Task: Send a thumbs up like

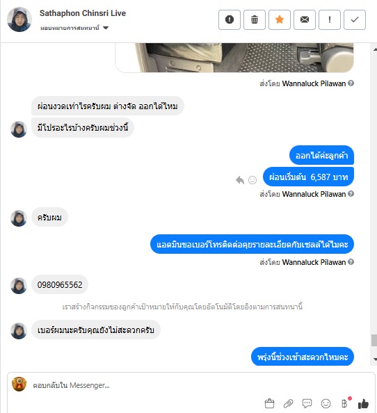Action: [363, 403]
